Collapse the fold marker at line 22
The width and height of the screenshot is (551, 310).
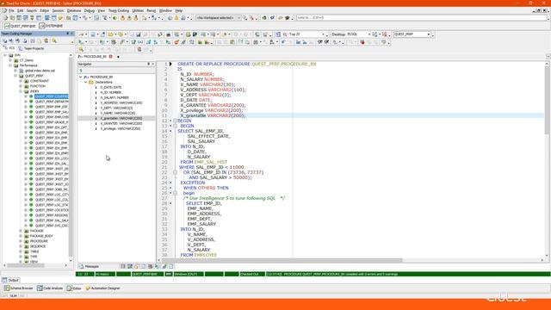click(175, 172)
